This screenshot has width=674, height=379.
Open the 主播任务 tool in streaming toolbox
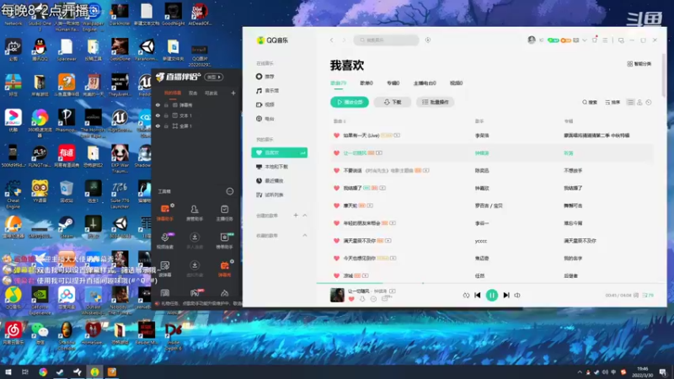(224, 213)
